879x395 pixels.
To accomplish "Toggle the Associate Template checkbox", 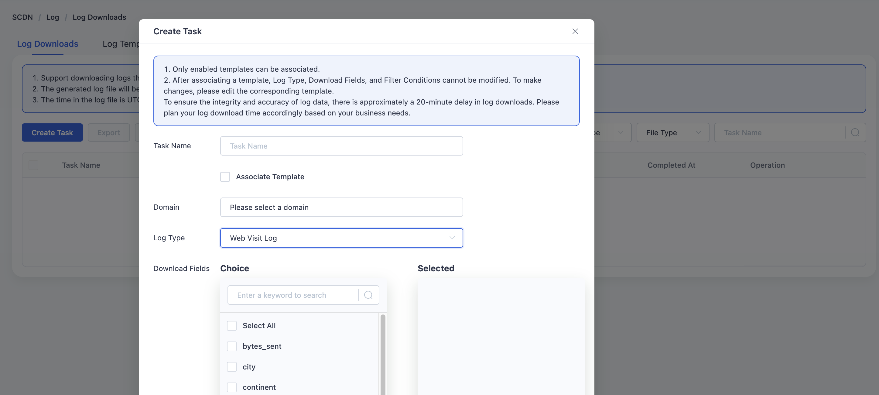I will [225, 177].
